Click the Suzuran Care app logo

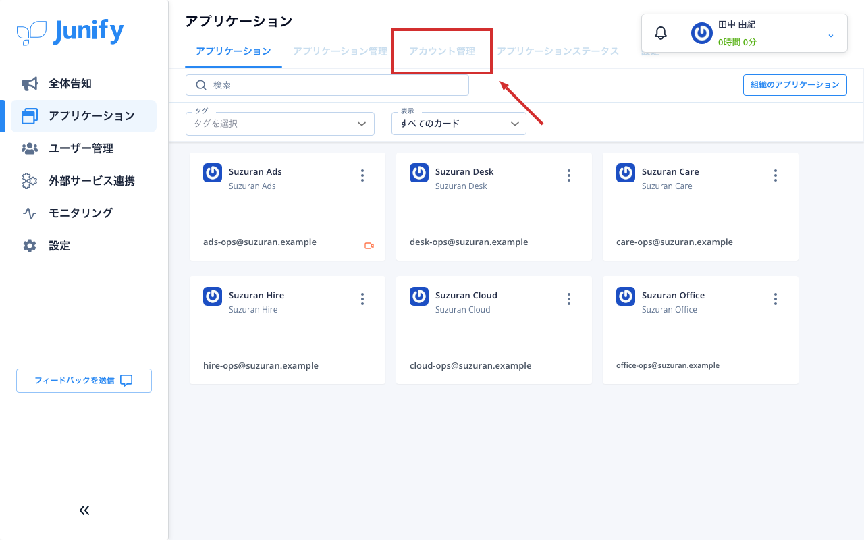(x=626, y=173)
